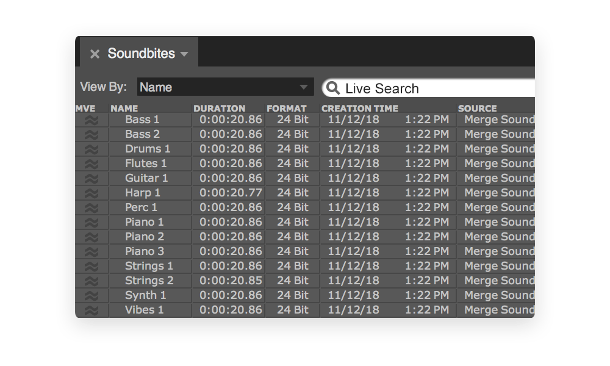Click the 24 Bit format of Perc 1
This screenshot has width=610, height=366.
tap(293, 207)
